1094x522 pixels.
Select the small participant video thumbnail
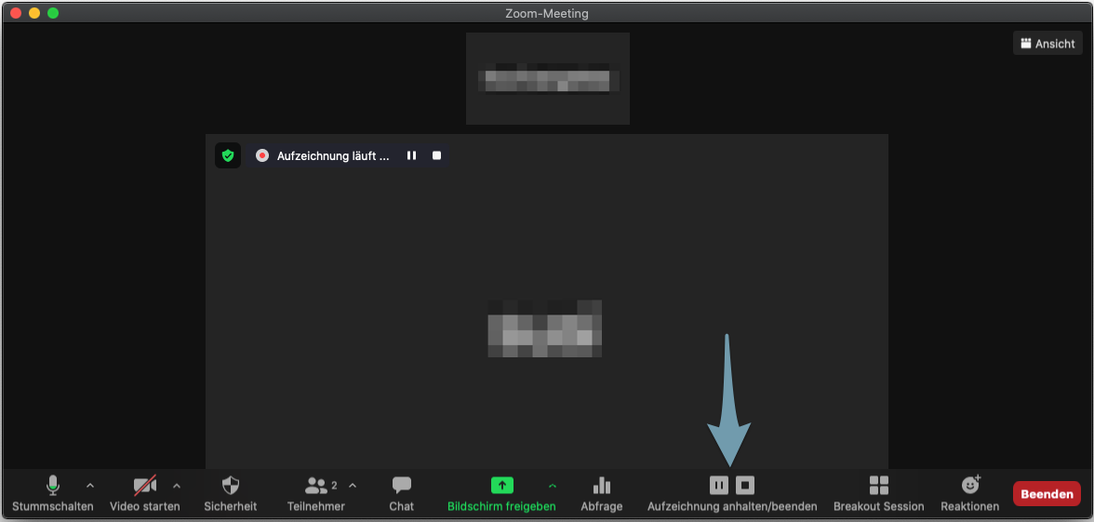coord(547,78)
